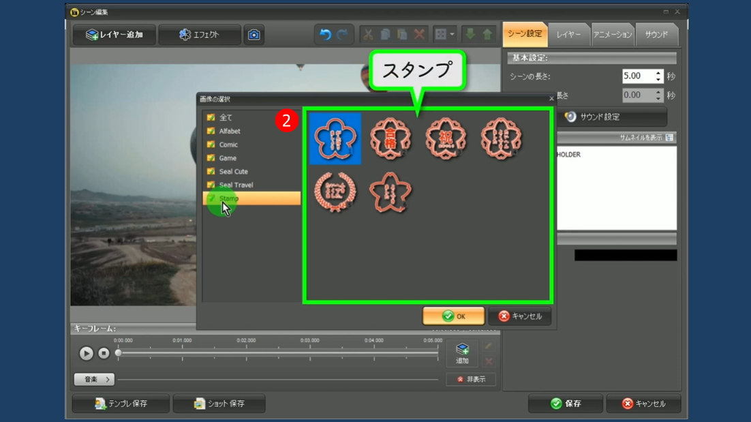Select the 合格 stamp image

[390, 138]
